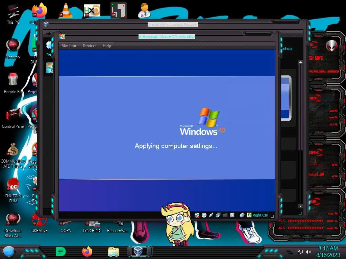Select the VLC media player desktop icon

coord(66,10)
